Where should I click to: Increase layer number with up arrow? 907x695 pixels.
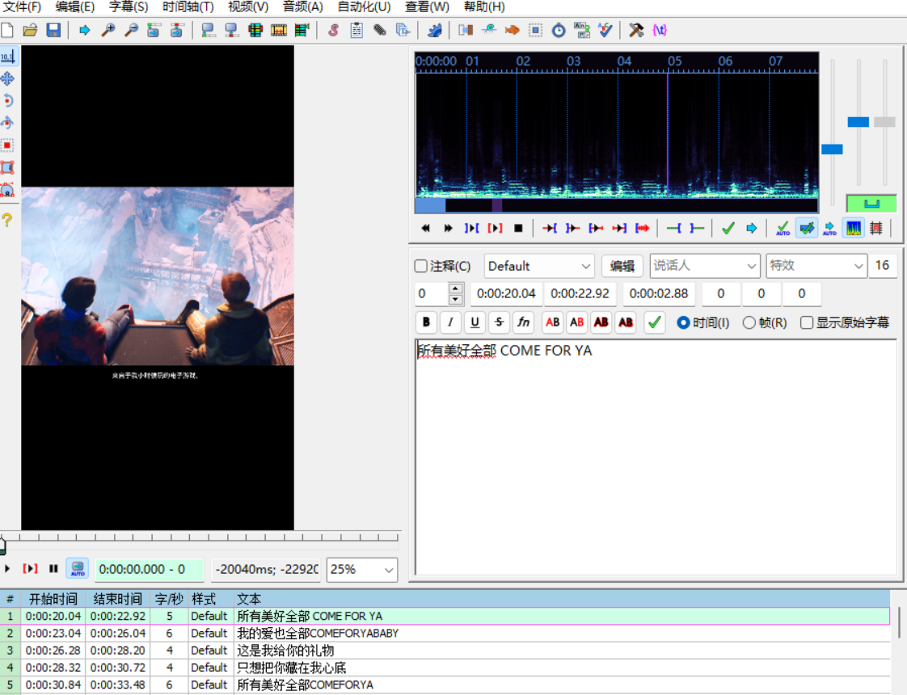(x=456, y=288)
